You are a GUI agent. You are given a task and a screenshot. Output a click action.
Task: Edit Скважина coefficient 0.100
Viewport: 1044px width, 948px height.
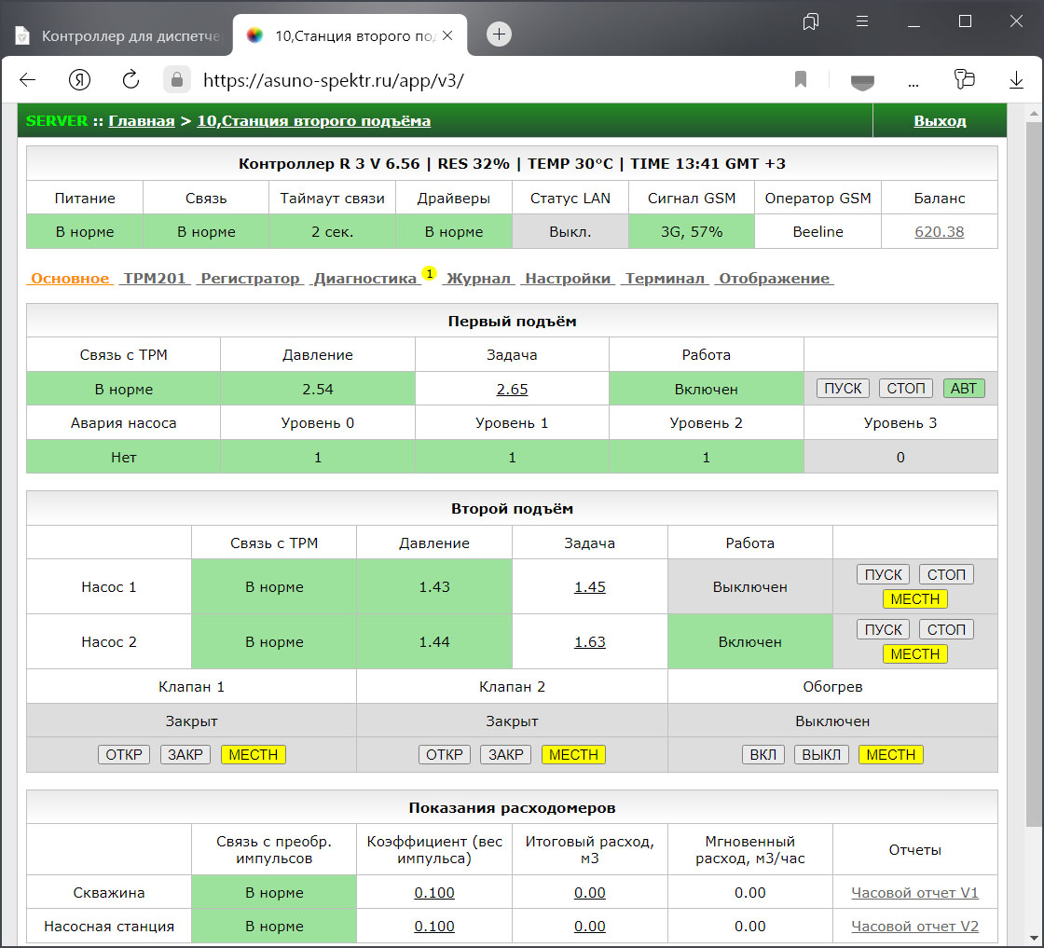pyautogui.click(x=434, y=893)
